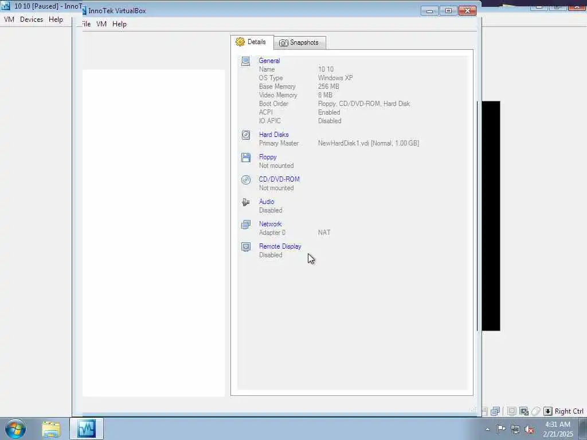Click the OS Type value 'Windows XP'
The width and height of the screenshot is (587, 440).
tap(335, 78)
